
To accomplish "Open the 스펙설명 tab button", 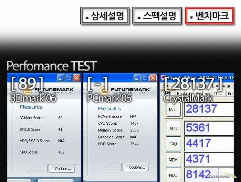I will click(157, 16).
